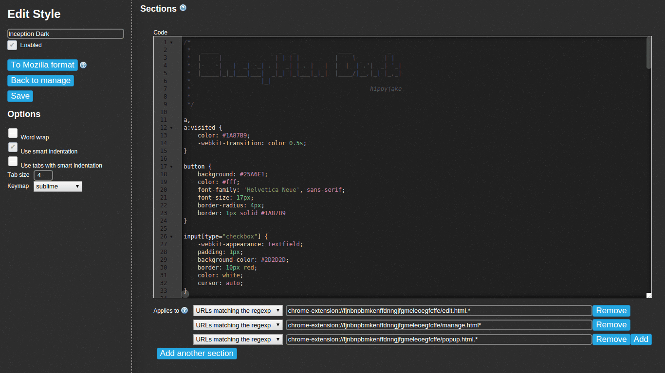Open the Keymap dropdown set to sublime

58,186
